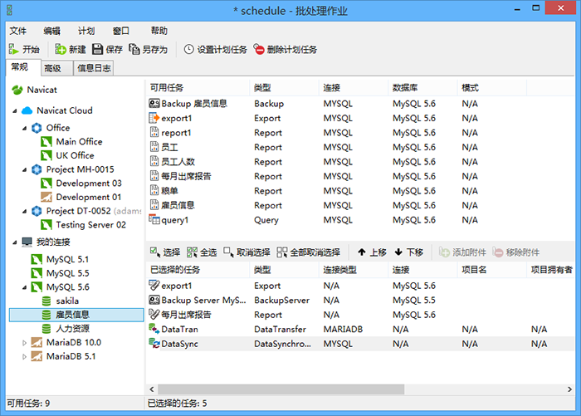
Task: Click the 人力资源 database icon
Action: tap(46, 329)
